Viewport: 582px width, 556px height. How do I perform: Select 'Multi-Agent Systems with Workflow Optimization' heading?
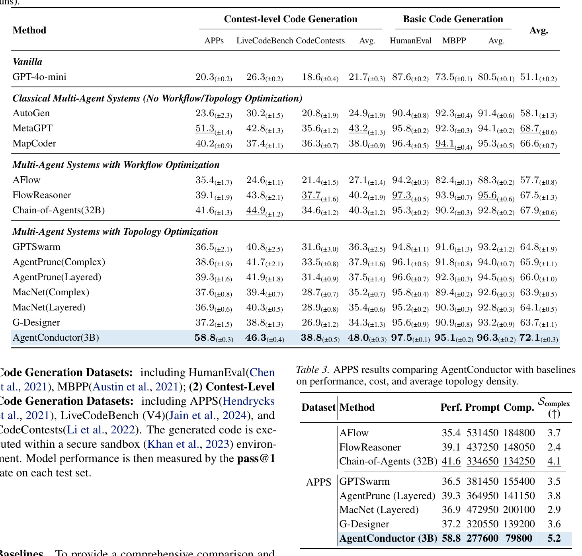[116, 165]
